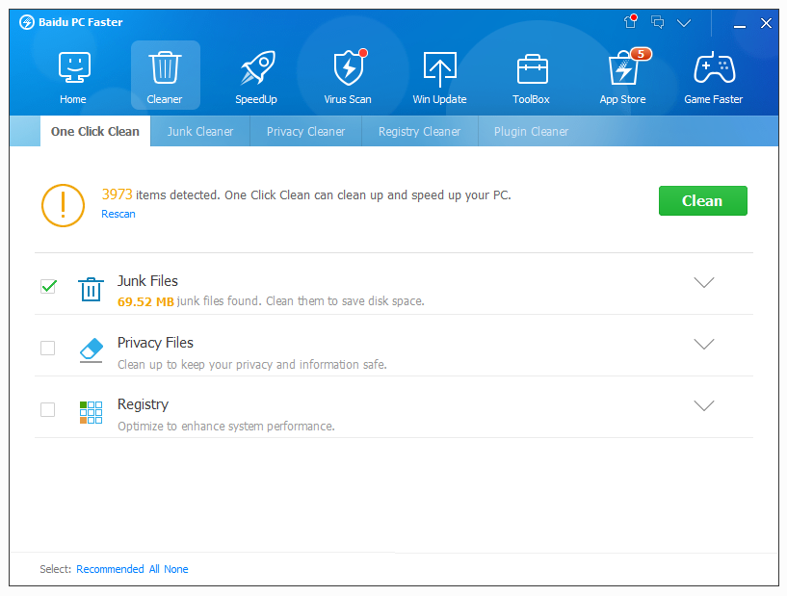Open the ToolBox briefcase icon

coord(532,68)
